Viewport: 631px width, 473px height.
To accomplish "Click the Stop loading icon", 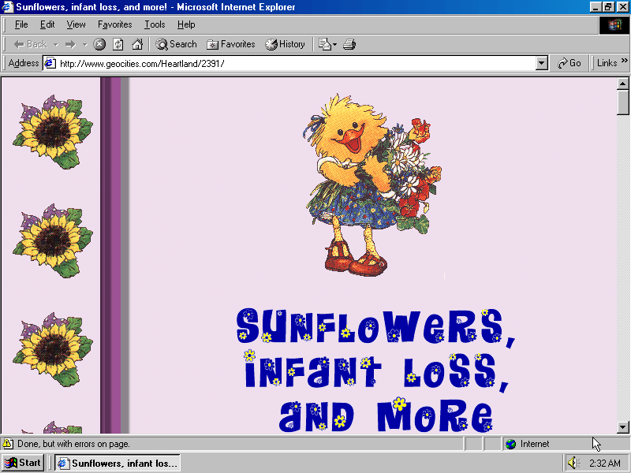I will coord(99,44).
